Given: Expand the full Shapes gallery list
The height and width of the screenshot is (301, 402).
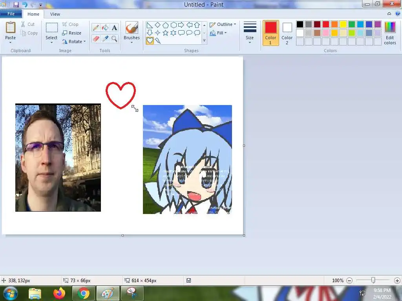Looking at the screenshot, I should [204, 41].
